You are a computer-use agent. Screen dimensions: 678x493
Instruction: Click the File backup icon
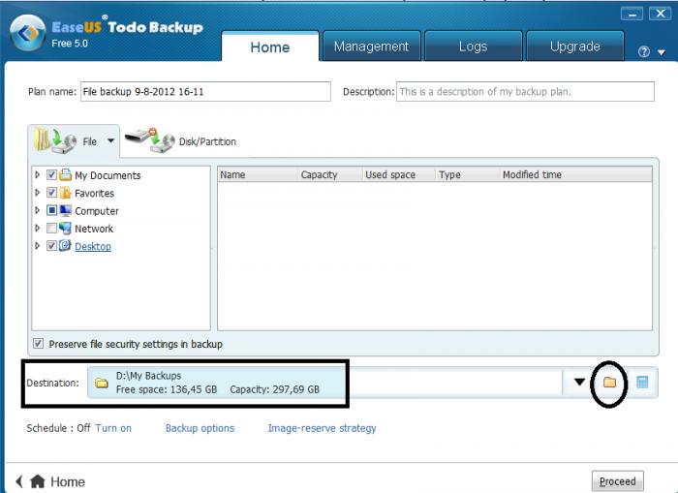pos(55,141)
